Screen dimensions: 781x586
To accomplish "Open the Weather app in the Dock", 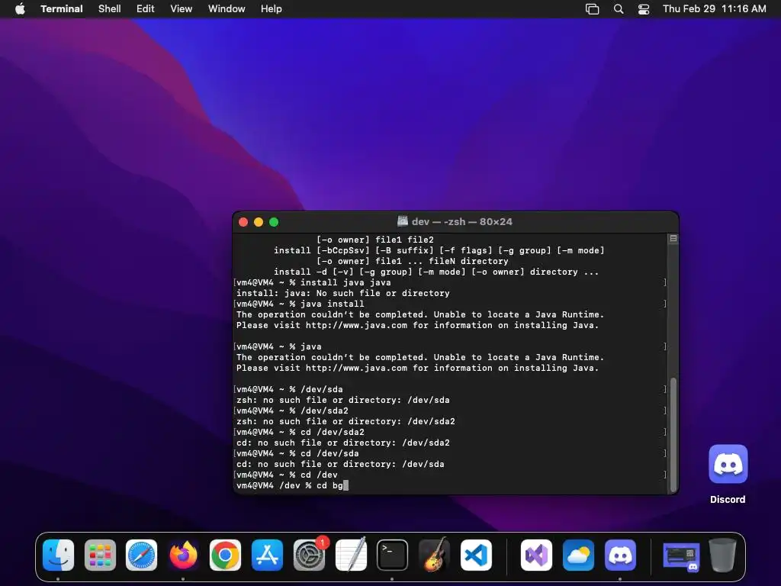I will pyautogui.click(x=578, y=555).
